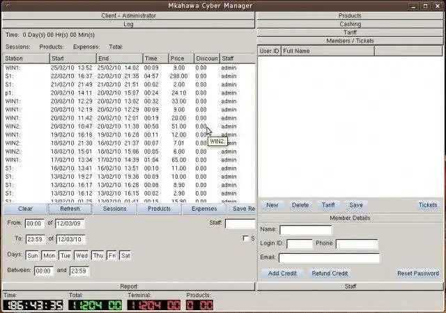This screenshot has height=313, width=446.
Task: Sort members by Full Name column
Action: click(x=328, y=51)
